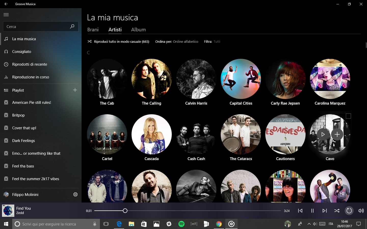Open Spotify from the taskbar
Viewport: 367px width, 229px height.
(x=181, y=224)
